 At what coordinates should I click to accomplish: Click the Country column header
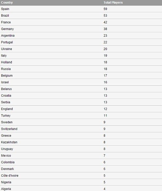[x=7, y=3]
